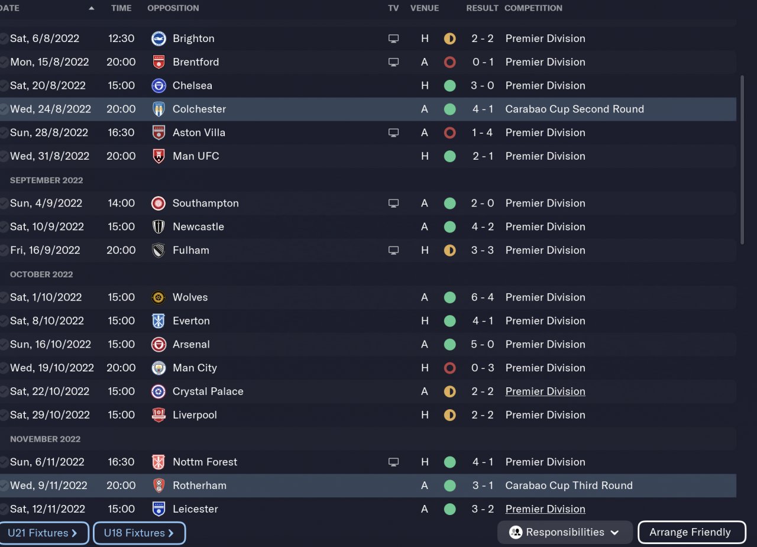Viewport: 757px width, 547px height.
Task: Open the Responsibilities dropdown
Action: [x=565, y=532]
